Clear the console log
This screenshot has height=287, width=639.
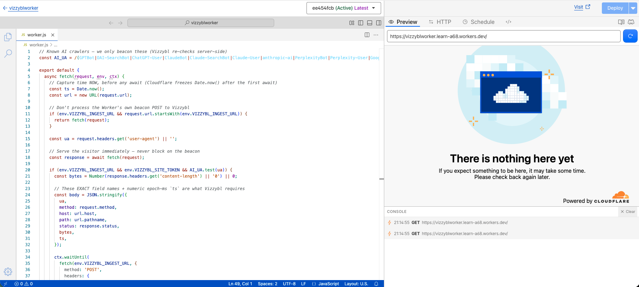(628, 212)
